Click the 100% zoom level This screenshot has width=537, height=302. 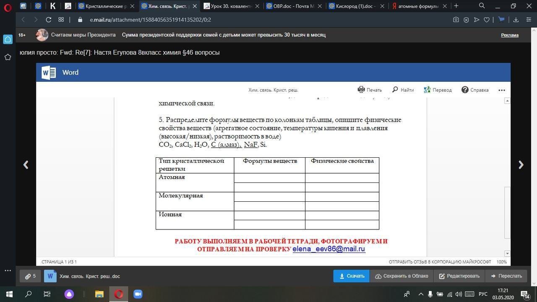tap(501, 262)
